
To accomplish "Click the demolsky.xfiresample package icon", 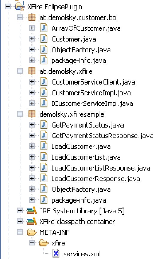I will (32, 114).
